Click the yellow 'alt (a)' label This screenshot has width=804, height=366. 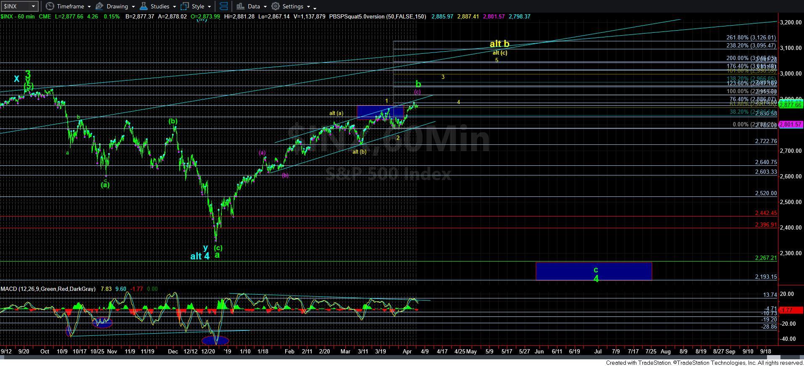[x=336, y=113]
